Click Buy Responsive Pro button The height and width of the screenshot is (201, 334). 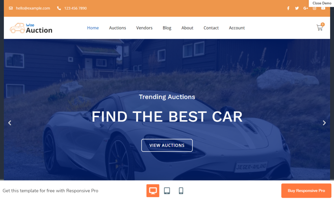(x=306, y=190)
